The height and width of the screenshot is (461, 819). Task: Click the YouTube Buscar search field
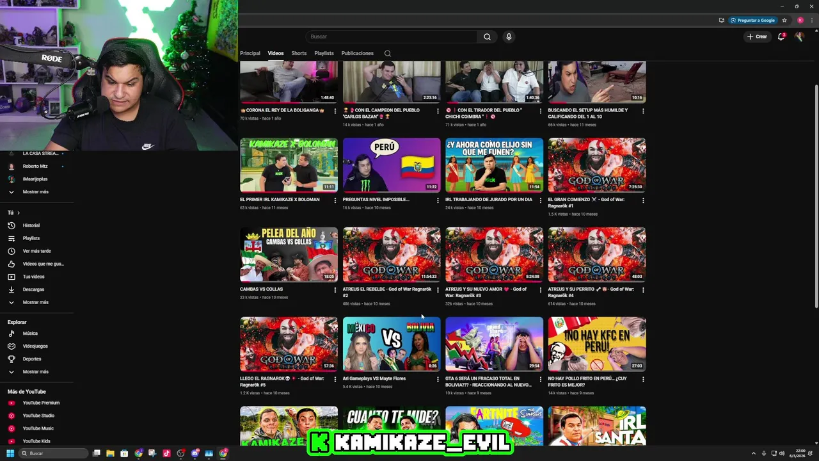(392, 36)
